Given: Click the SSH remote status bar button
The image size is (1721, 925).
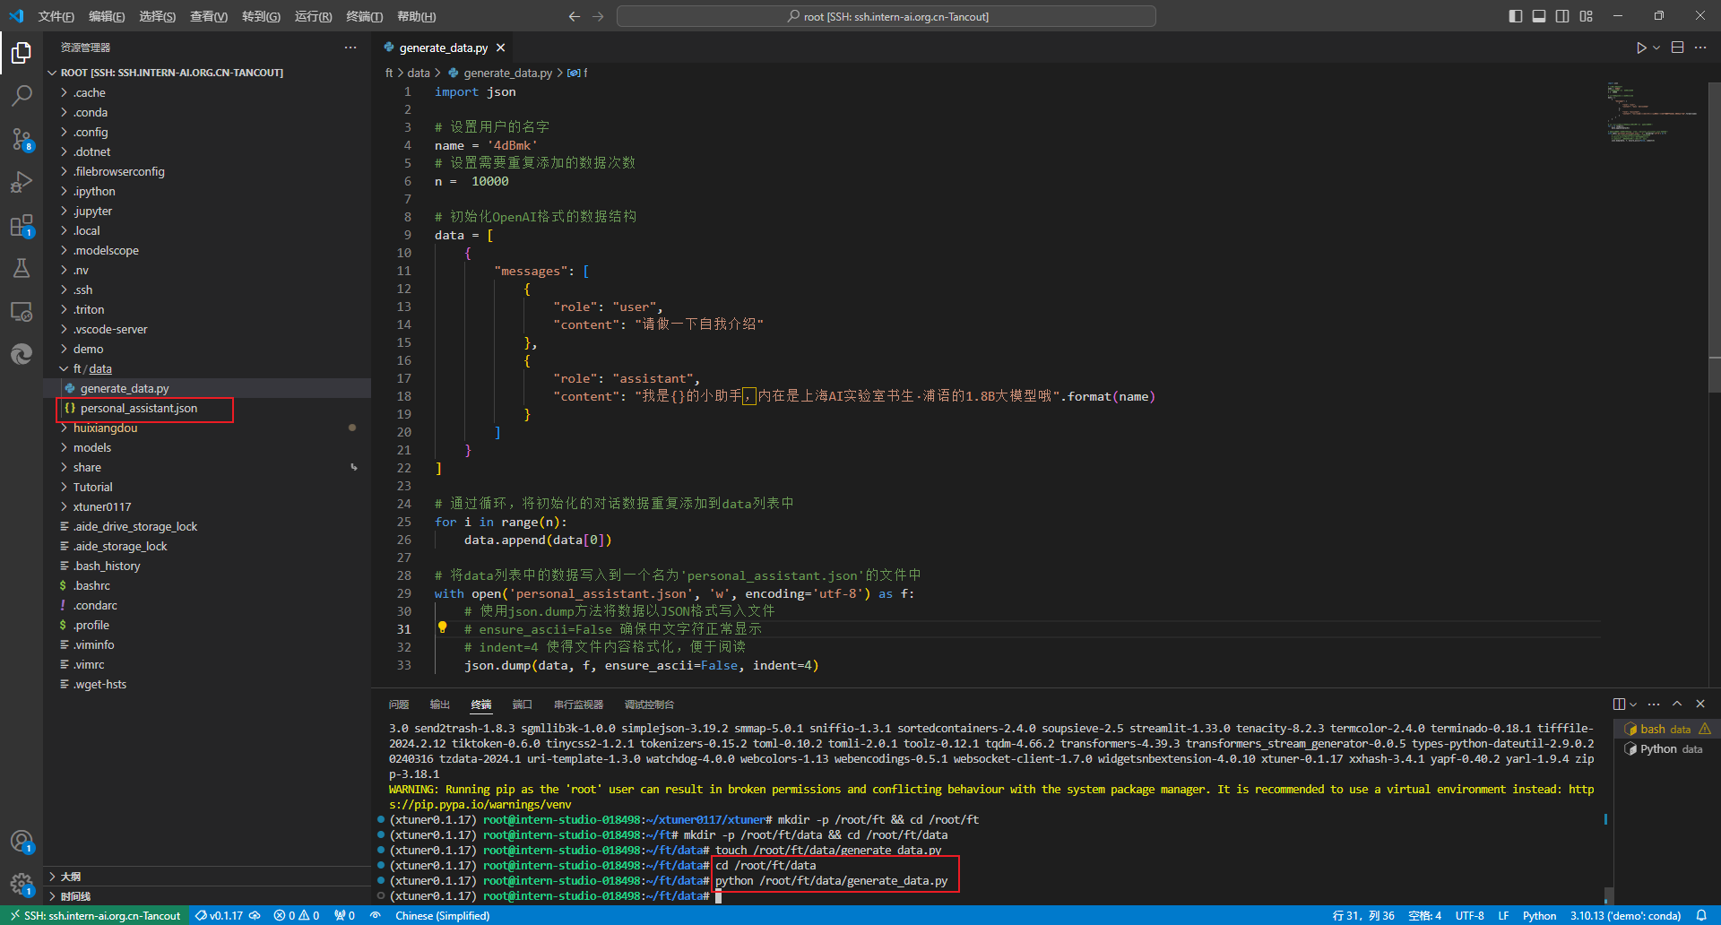Looking at the screenshot, I should click(95, 915).
